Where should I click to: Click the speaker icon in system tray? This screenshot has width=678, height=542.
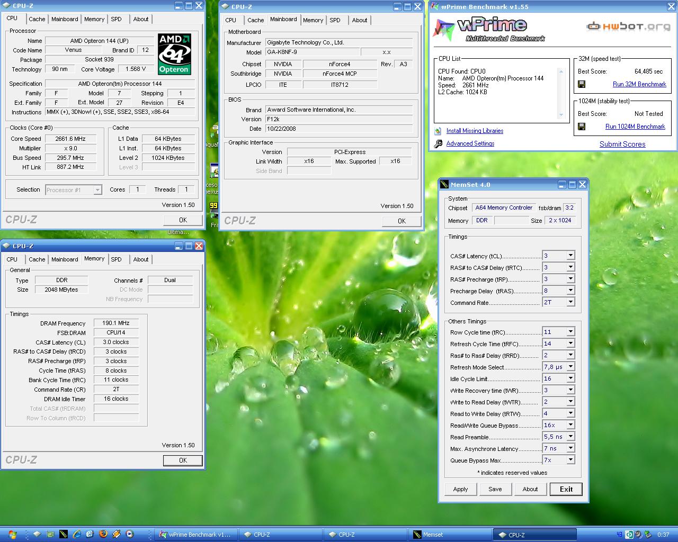pyautogui.click(x=638, y=535)
